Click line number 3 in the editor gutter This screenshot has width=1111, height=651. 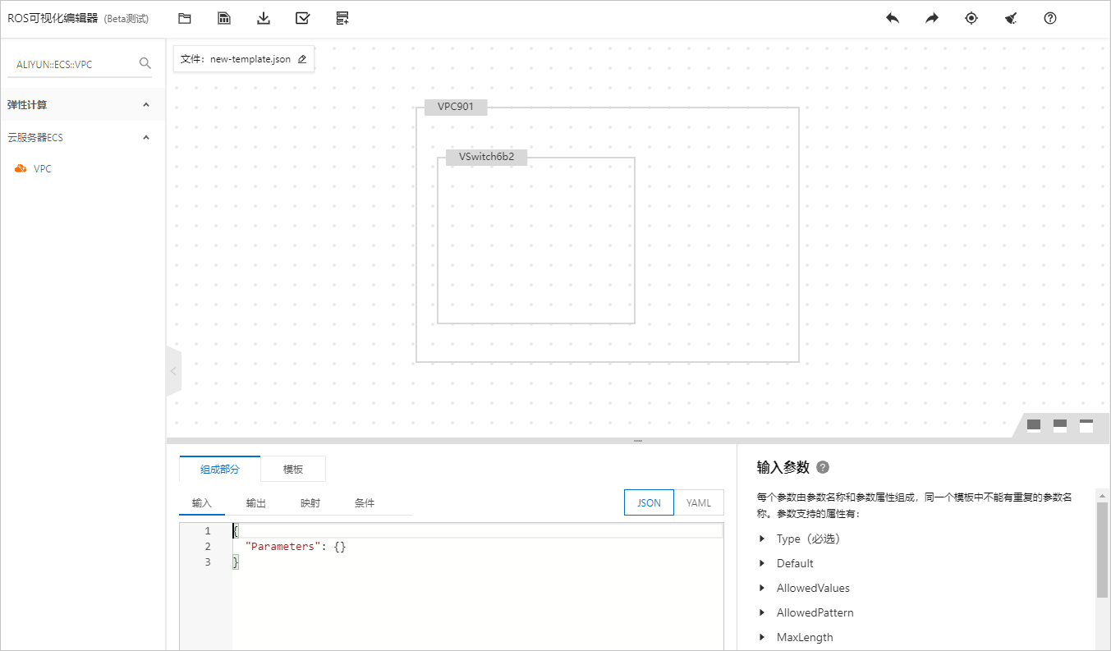tap(208, 562)
